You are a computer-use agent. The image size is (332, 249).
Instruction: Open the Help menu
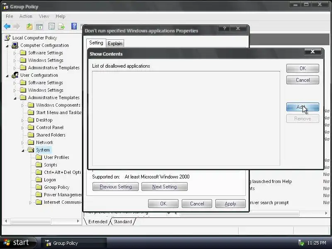pos(60,16)
